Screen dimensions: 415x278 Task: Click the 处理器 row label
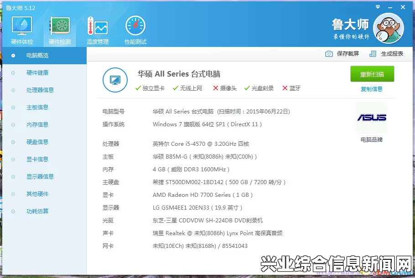click(x=111, y=144)
